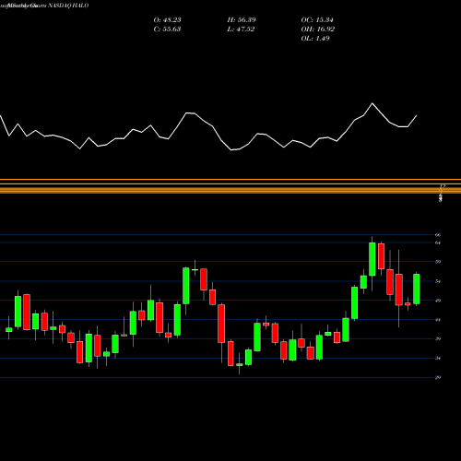Click the 'OC: 15.34' value

click(317, 20)
